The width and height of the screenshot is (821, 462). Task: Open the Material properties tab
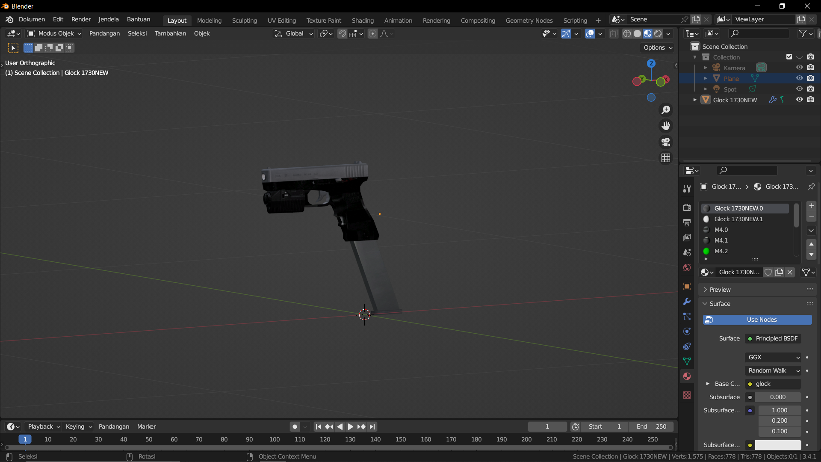pos(687,376)
